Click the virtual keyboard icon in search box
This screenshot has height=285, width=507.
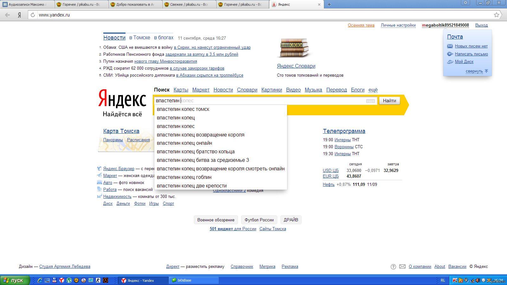tap(370, 101)
